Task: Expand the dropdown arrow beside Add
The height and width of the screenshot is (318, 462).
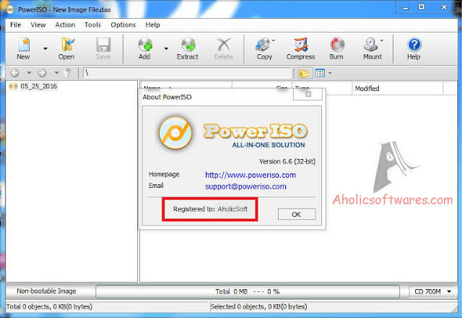Action: click(166, 48)
